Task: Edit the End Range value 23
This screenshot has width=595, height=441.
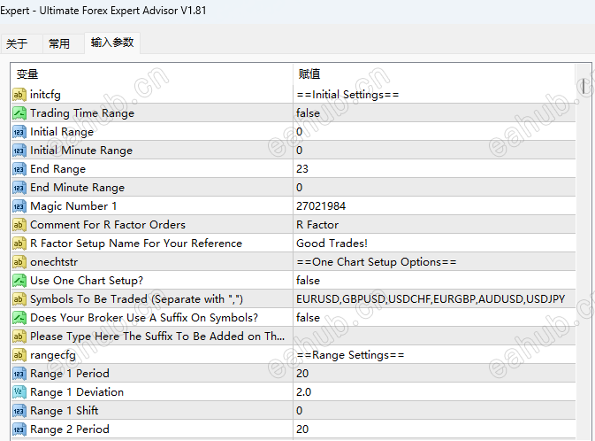Action: tap(434, 169)
